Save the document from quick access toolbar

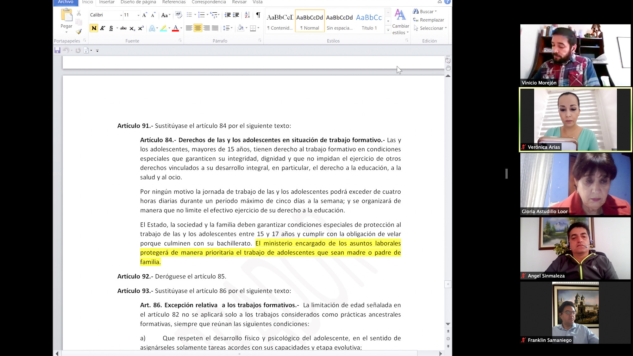57,50
